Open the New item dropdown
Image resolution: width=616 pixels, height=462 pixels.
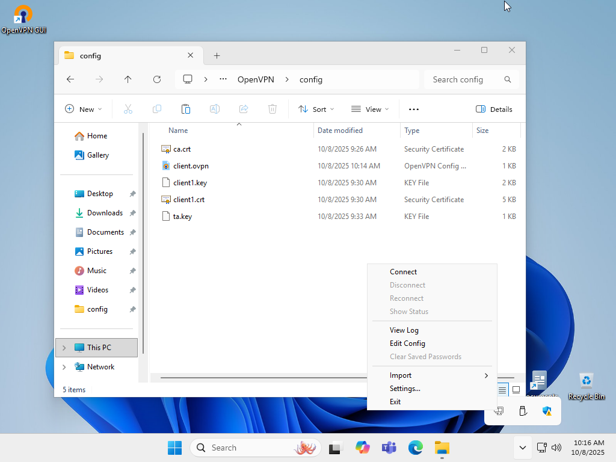click(x=84, y=109)
